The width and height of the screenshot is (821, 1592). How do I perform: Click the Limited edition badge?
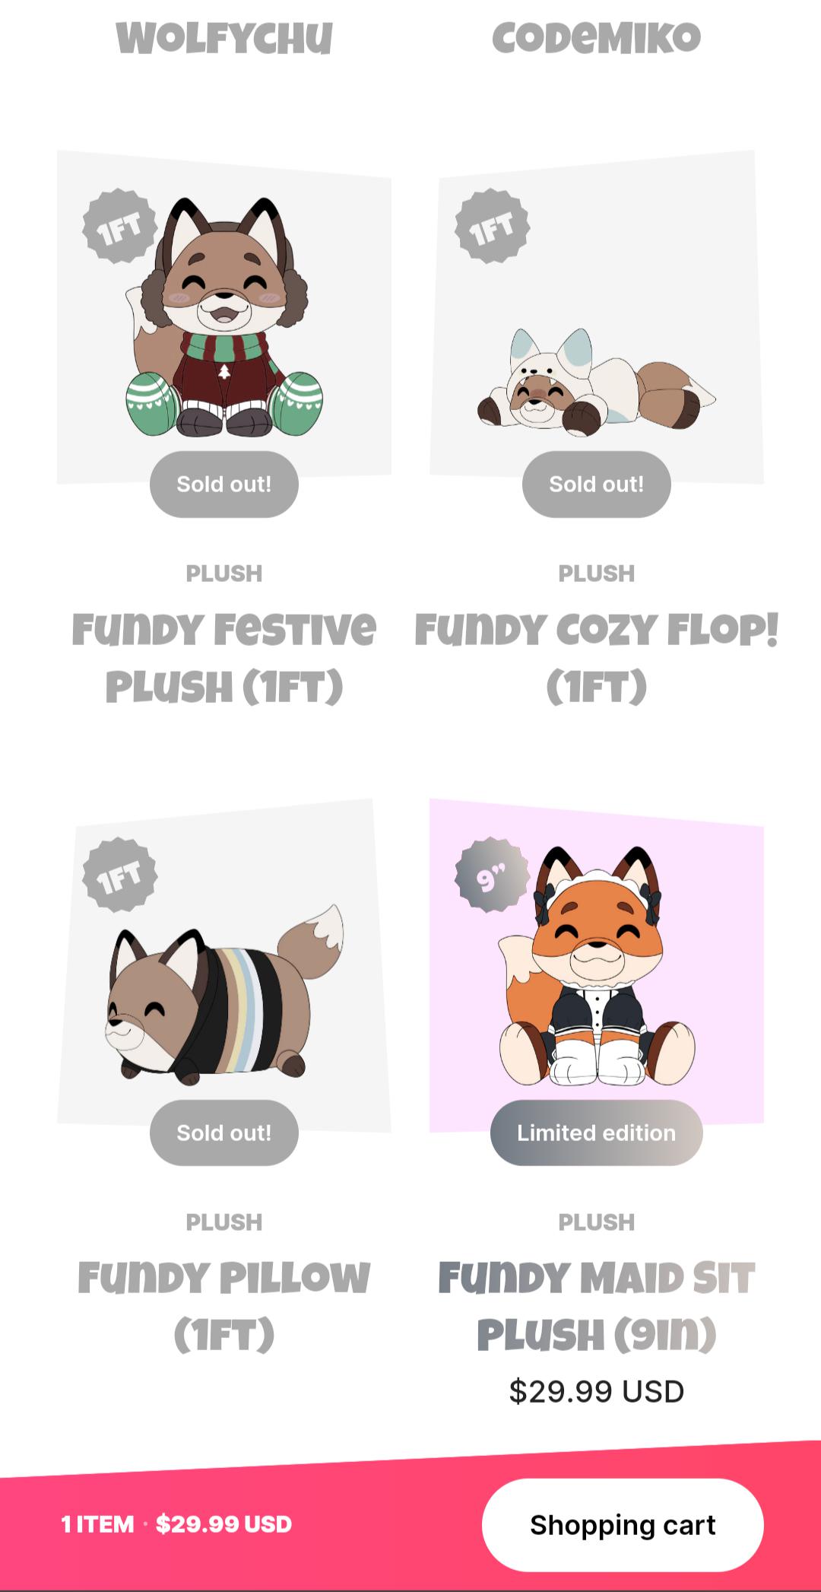tap(597, 1133)
